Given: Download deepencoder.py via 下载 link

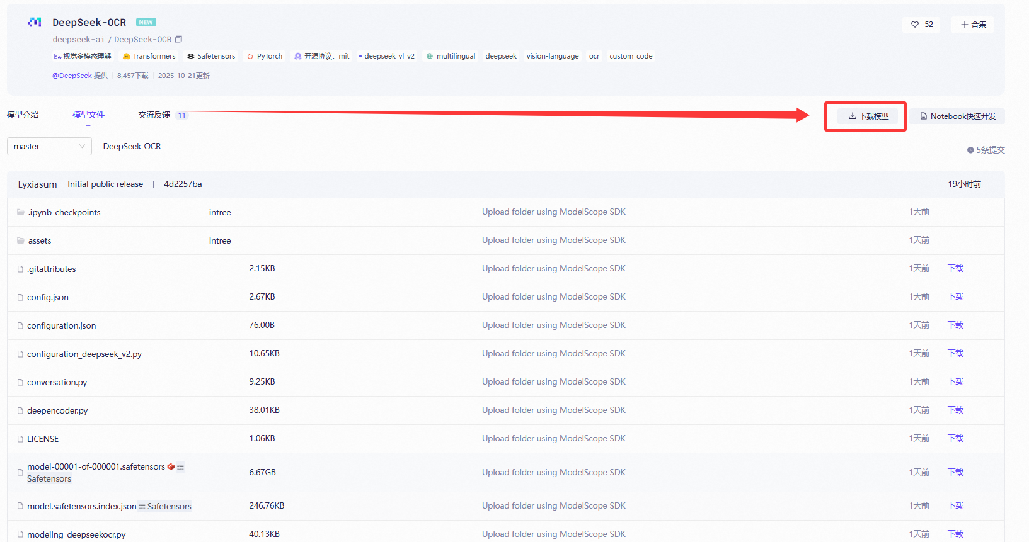Looking at the screenshot, I should point(955,410).
